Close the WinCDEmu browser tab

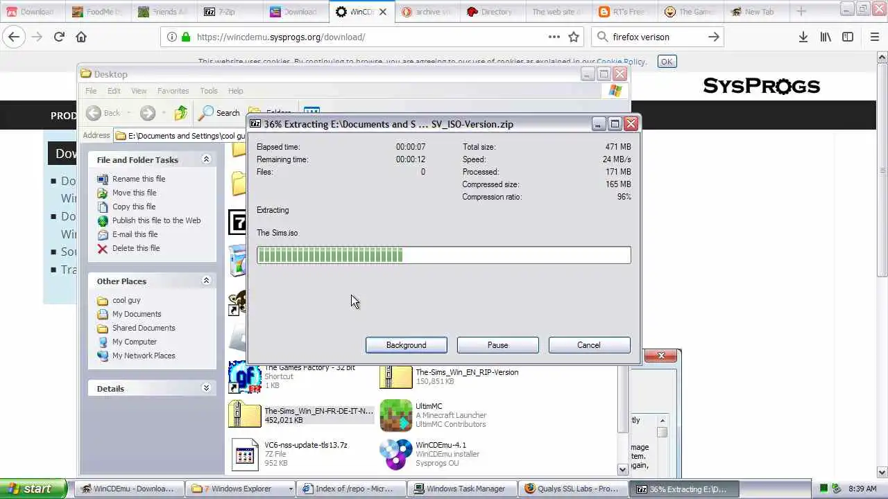[382, 12]
